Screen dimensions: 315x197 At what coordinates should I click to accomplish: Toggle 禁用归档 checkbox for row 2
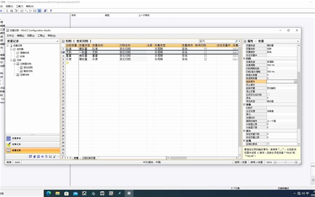click(205, 52)
